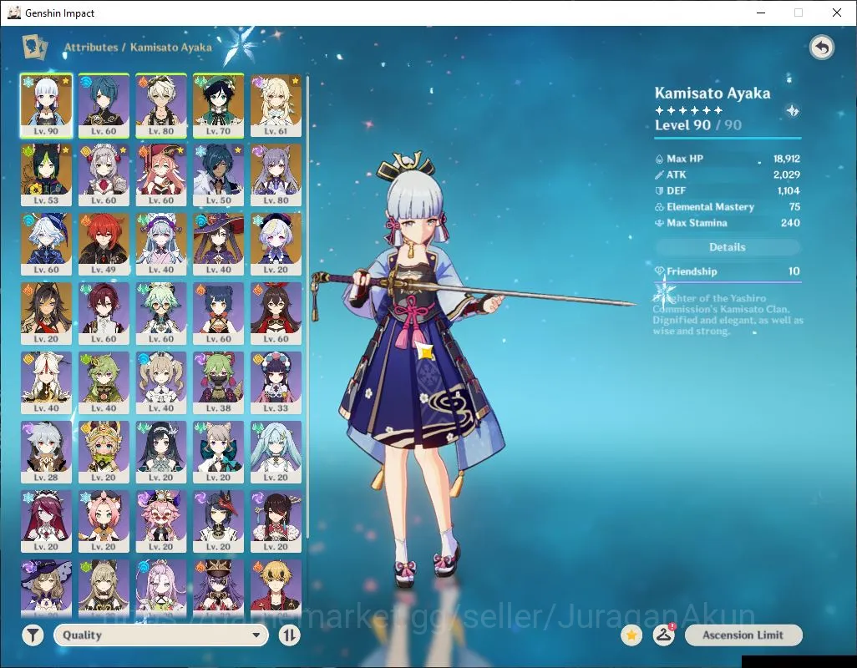Click the Kamisato Ayaka name heading
Viewport: 857px width, 668px height.
pos(712,93)
